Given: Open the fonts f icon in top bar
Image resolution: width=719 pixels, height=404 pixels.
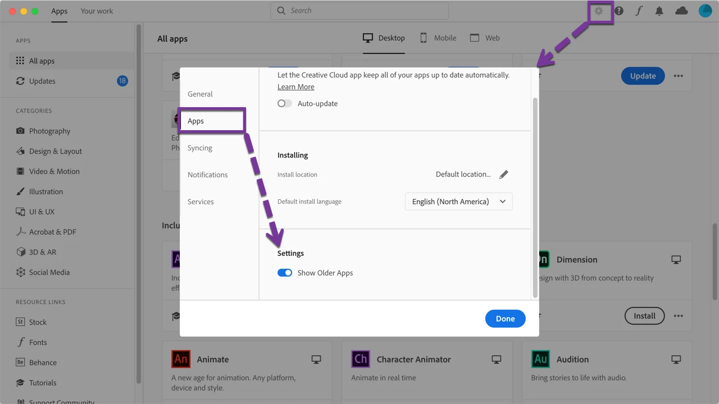Looking at the screenshot, I should pyautogui.click(x=639, y=11).
